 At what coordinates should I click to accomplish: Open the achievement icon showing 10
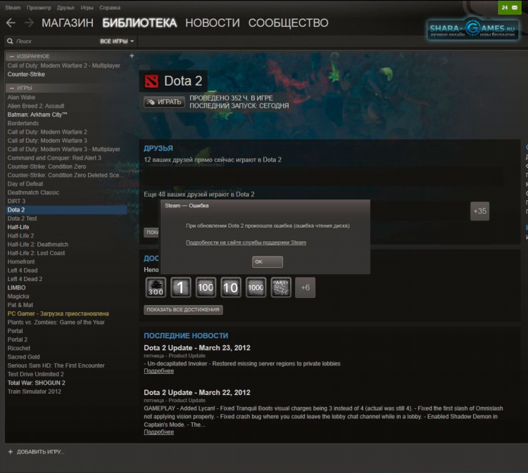[231, 287]
